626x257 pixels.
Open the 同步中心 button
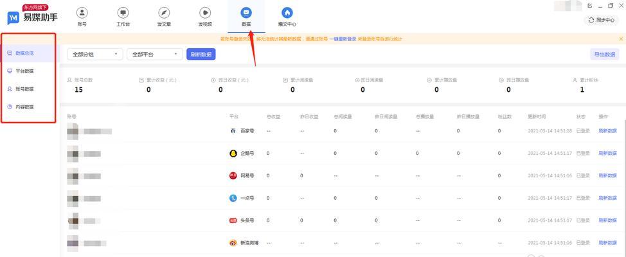(602, 20)
